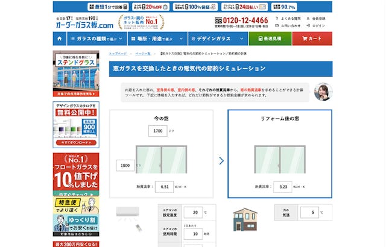The width and height of the screenshot is (386, 247).
Task: Click the No.1 laurel award badge
Action: coord(141,22)
